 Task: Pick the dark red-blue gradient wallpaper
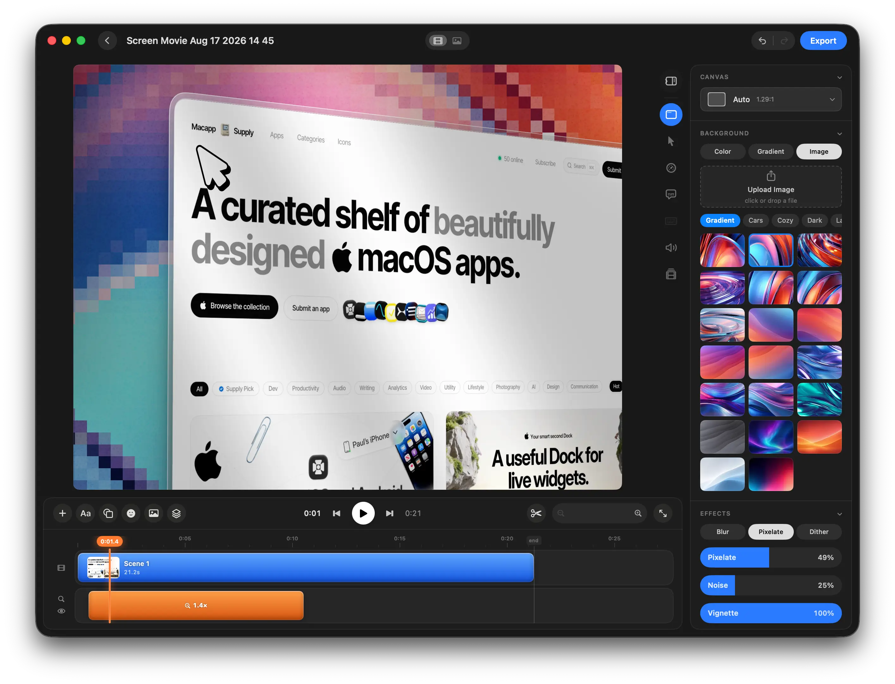(x=771, y=474)
